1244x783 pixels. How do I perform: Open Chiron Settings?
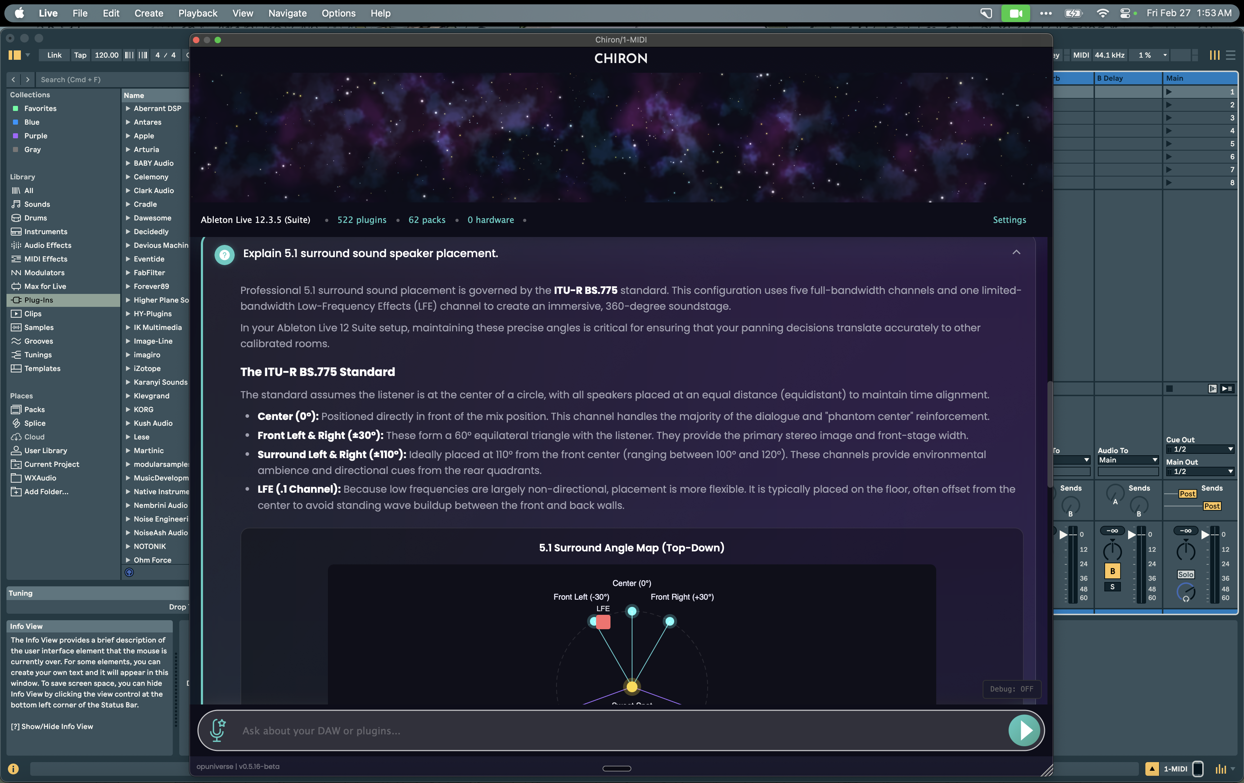coord(1009,220)
